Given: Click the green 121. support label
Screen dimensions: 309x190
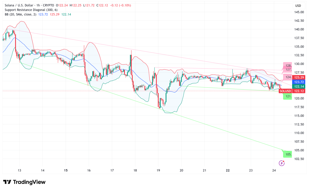Looking at the screenshot, I should coord(288,96).
